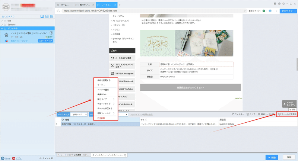298x161 pixels.
Task: Click フィールドを追加 button
Action: coord(287,114)
